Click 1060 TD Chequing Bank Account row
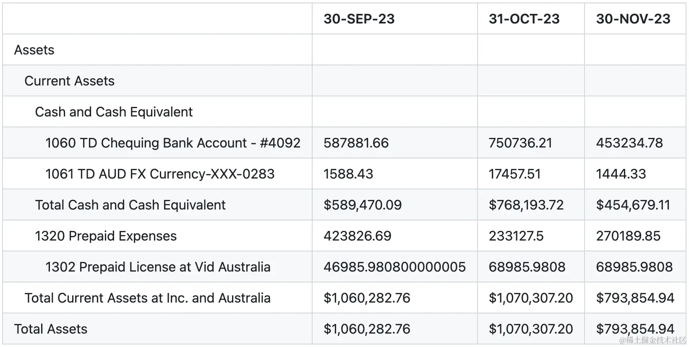This screenshot has width=689, height=347. click(172, 143)
